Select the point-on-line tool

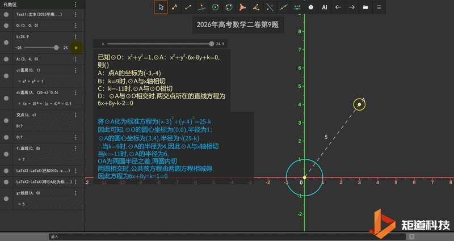283,7
